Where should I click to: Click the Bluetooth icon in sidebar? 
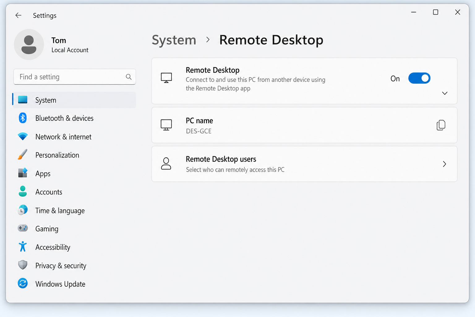point(23,118)
